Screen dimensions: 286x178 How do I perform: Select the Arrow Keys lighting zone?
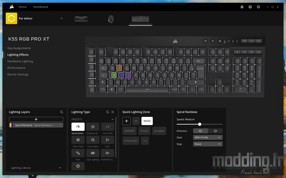[x=131, y=140]
